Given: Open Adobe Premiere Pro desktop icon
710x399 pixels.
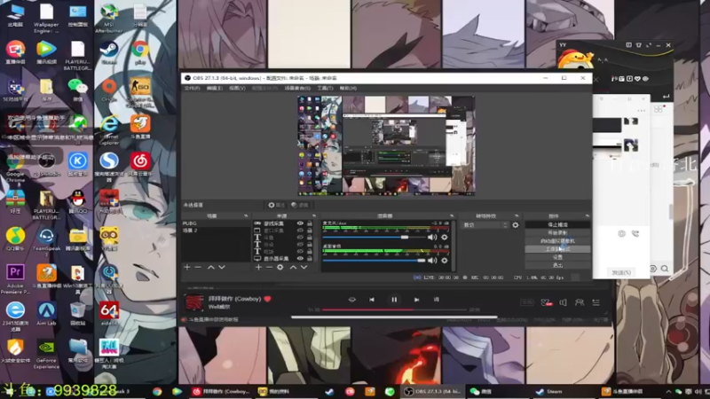Looking at the screenshot, I should pos(15,279).
